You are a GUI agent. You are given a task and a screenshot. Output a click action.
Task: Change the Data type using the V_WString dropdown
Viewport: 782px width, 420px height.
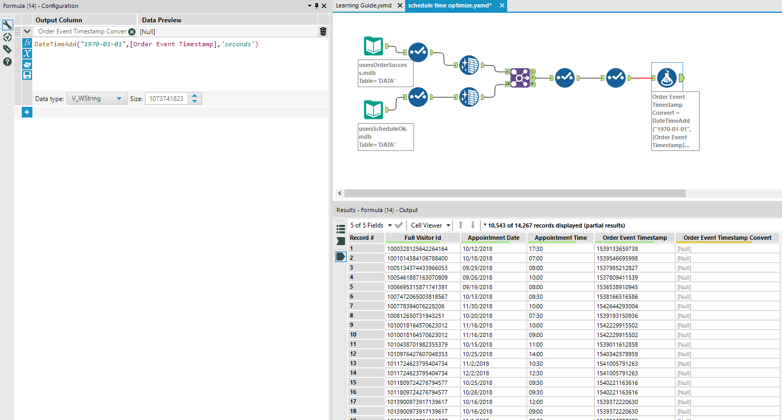click(x=96, y=98)
